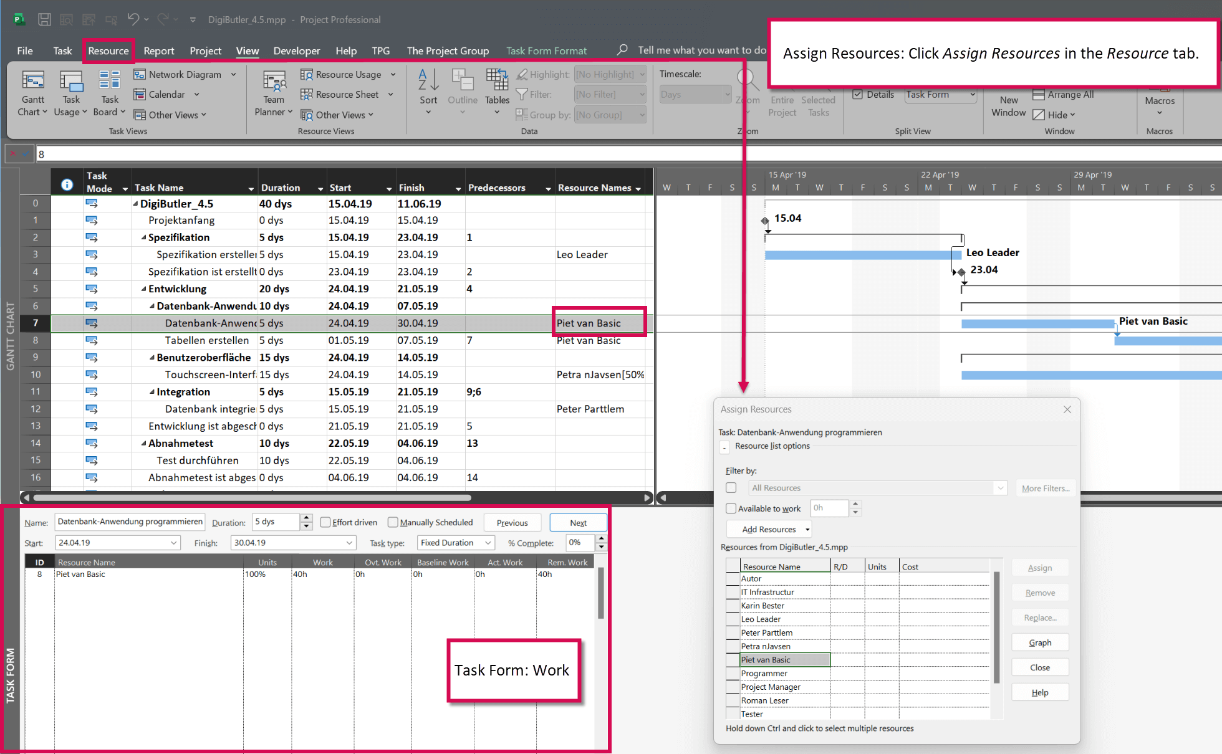The height and width of the screenshot is (754, 1222).
Task: Click Next in the Task Form
Action: point(577,522)
